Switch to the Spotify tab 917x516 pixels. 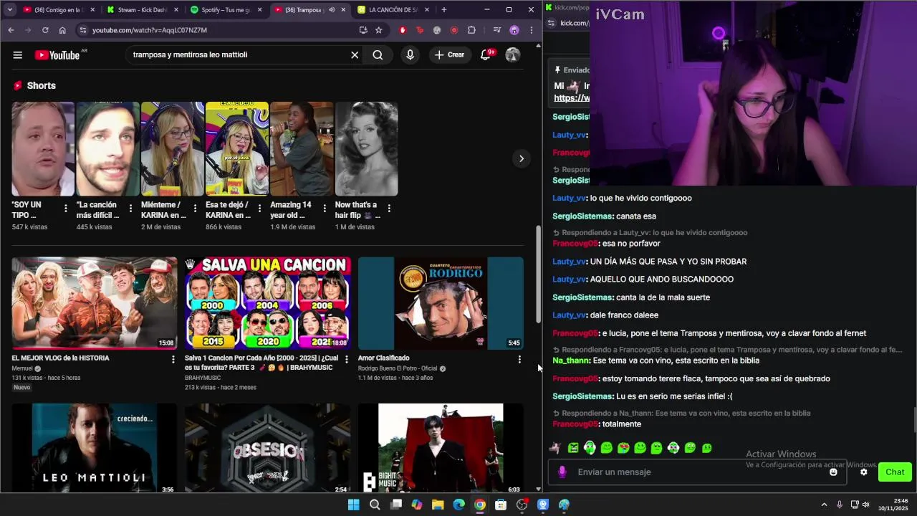[x=225, y=10]
